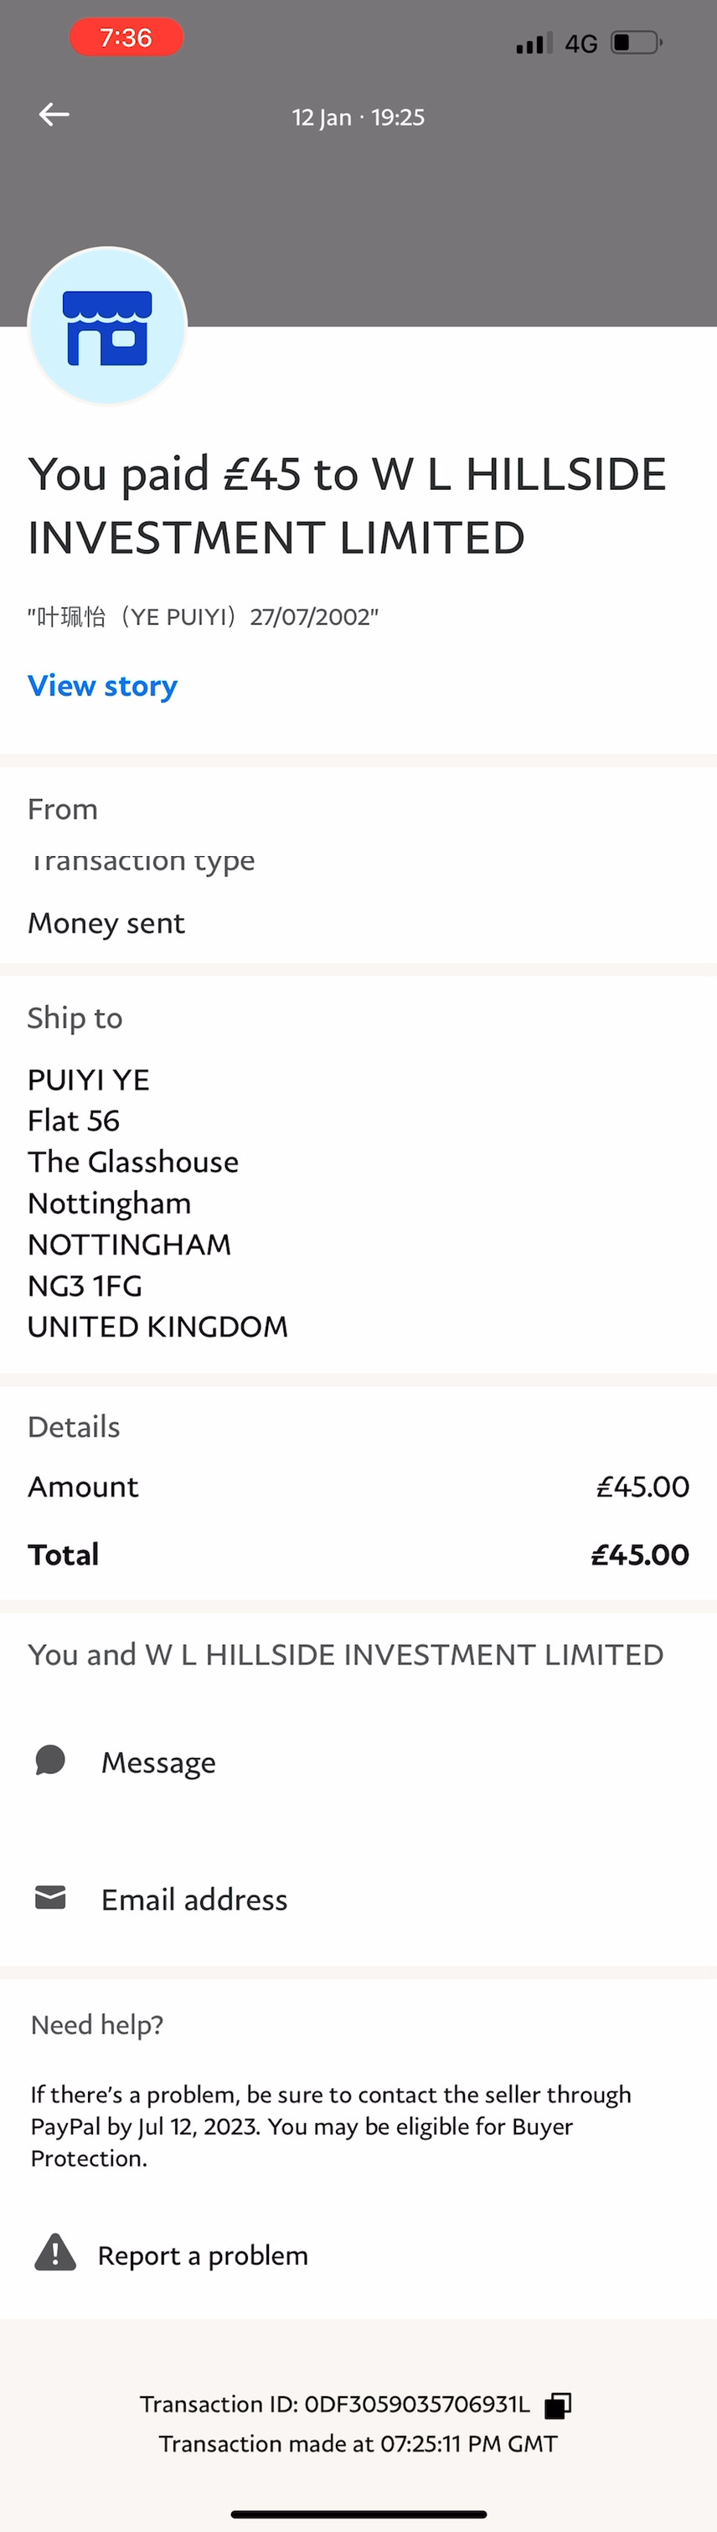Tap the Message label text
717x2532 pixels.
158,1762
